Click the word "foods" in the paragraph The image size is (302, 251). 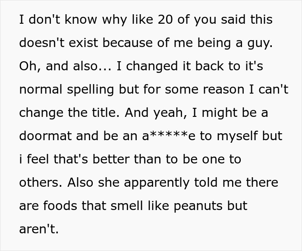click(56, 205)
